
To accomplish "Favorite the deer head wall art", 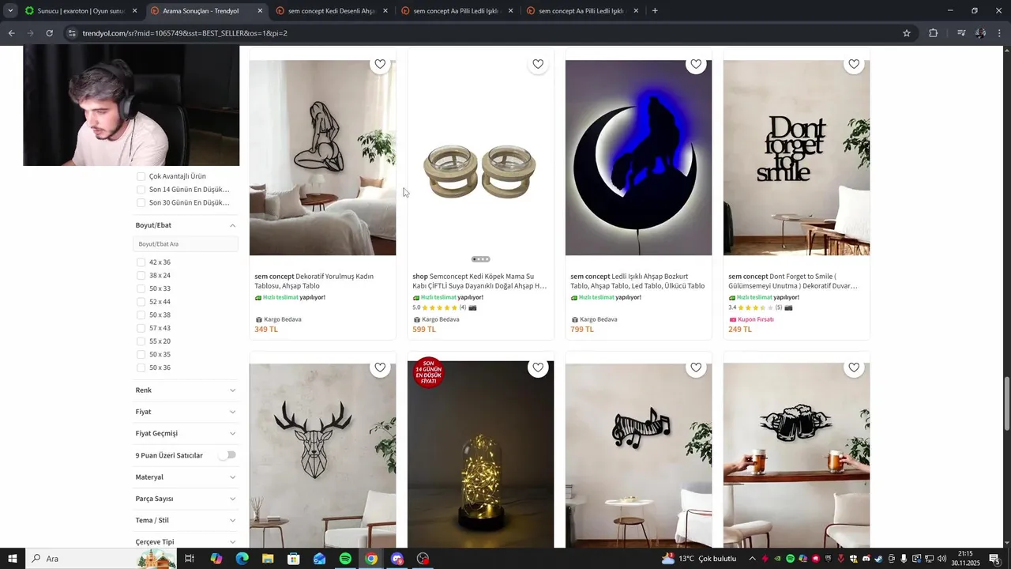I will [x=380, y=367].
